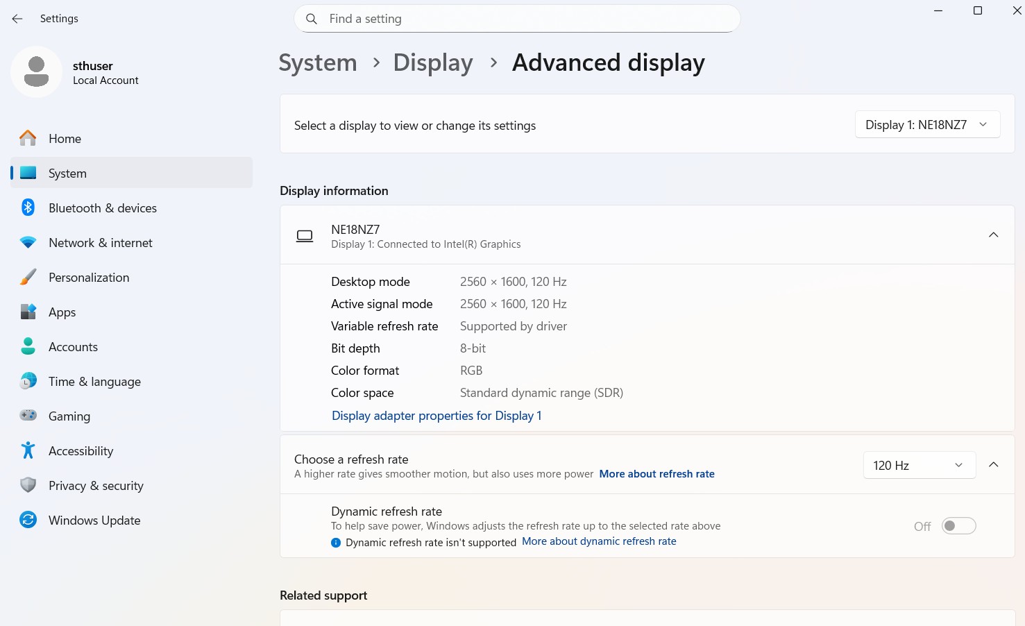Click the Gaming controller icon
Image resolution: width=1025 pixels, height=626 pixels.
[x=28, y=416]
